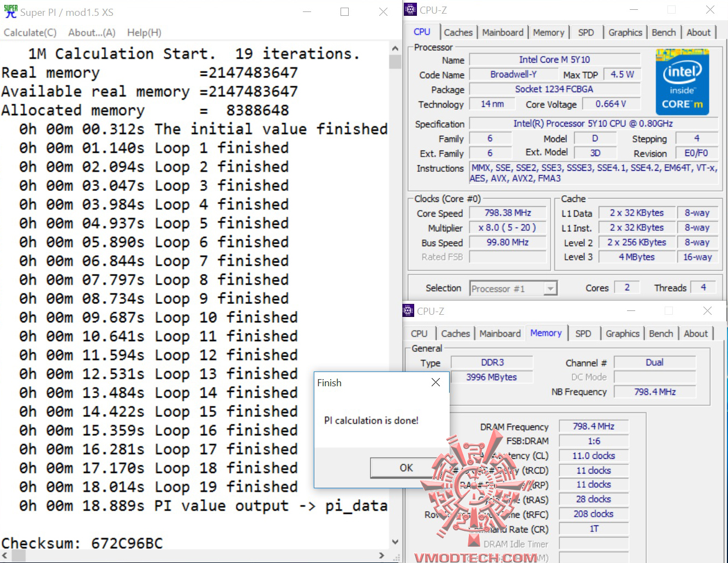Click the FSB:DRAM ratio value '1:6'
Screen dimensions: 728x563
click(x=594, y=441)
